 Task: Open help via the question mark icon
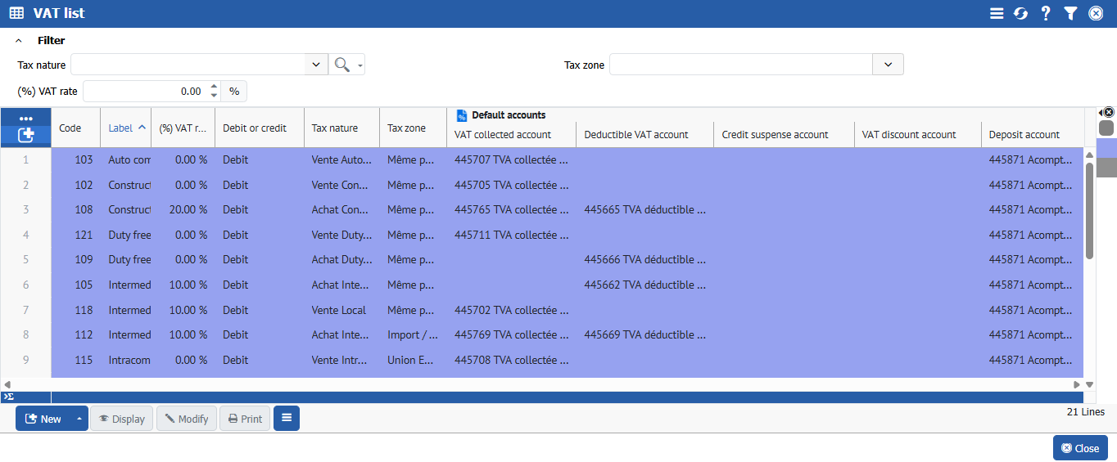(x=1046, y=13)
